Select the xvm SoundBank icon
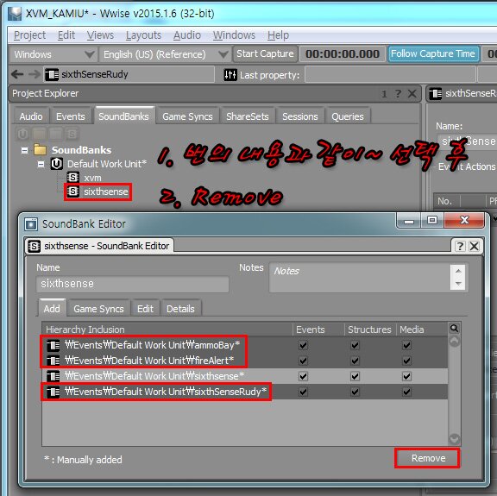Image resolution: width=497 pixels, height=496 pixels. (73, 177)
